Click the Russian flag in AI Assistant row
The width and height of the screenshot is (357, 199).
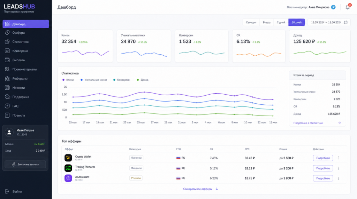click(x=178, y=178)
